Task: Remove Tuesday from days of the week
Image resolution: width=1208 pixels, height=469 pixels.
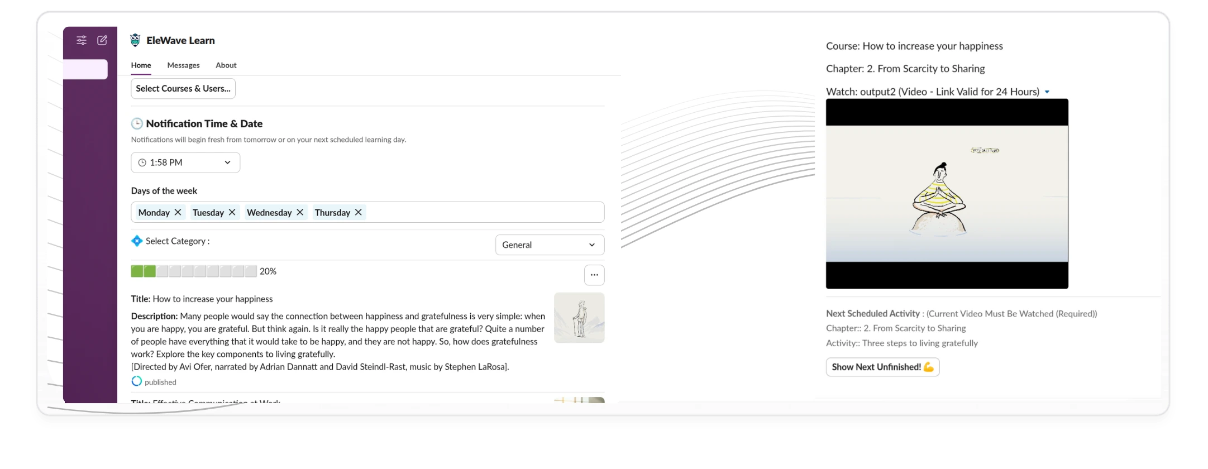Action: pyautogui.click(x=232, y=212)
